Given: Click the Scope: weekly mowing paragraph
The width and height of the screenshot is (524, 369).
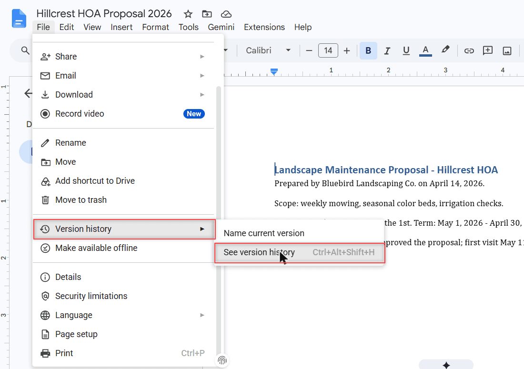Looking at the screenshot, I should 389,203.
